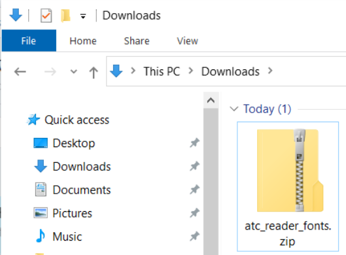Click the atc_reader_fonts.zip file name
Viewport: 346px width, 255px height.
288,234
